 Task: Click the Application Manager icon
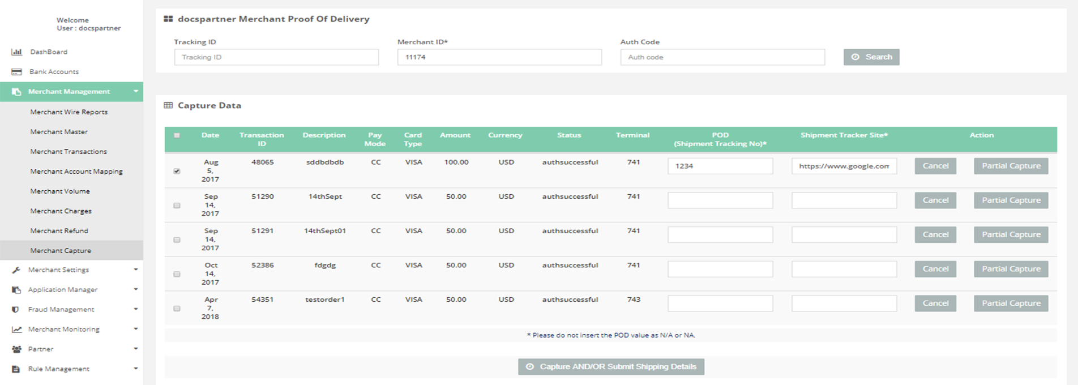coord(16,290)
